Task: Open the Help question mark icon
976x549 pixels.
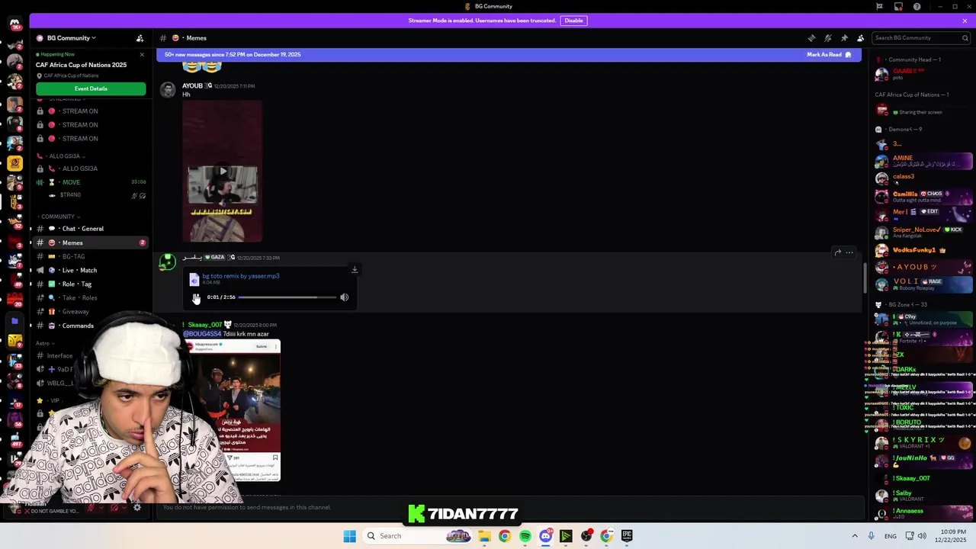Action: pyautogui.click(x=917, y=7)
